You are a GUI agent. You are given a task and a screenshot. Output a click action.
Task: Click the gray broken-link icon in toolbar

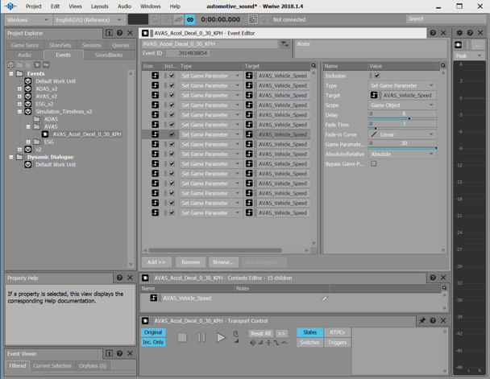click(x=178, y=19)
